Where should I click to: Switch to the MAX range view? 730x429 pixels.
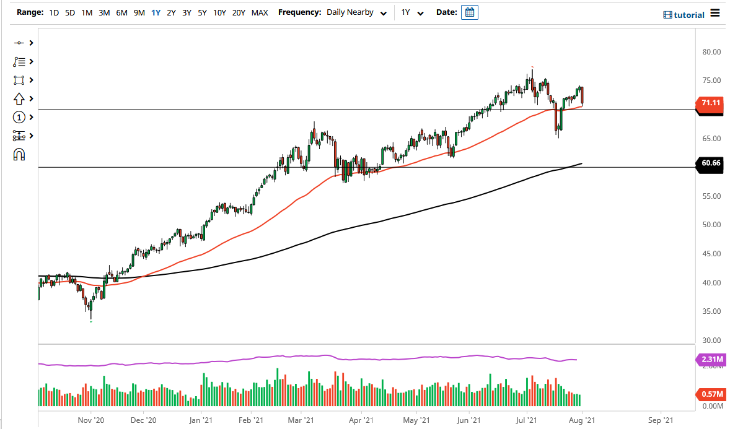(260, 12)
